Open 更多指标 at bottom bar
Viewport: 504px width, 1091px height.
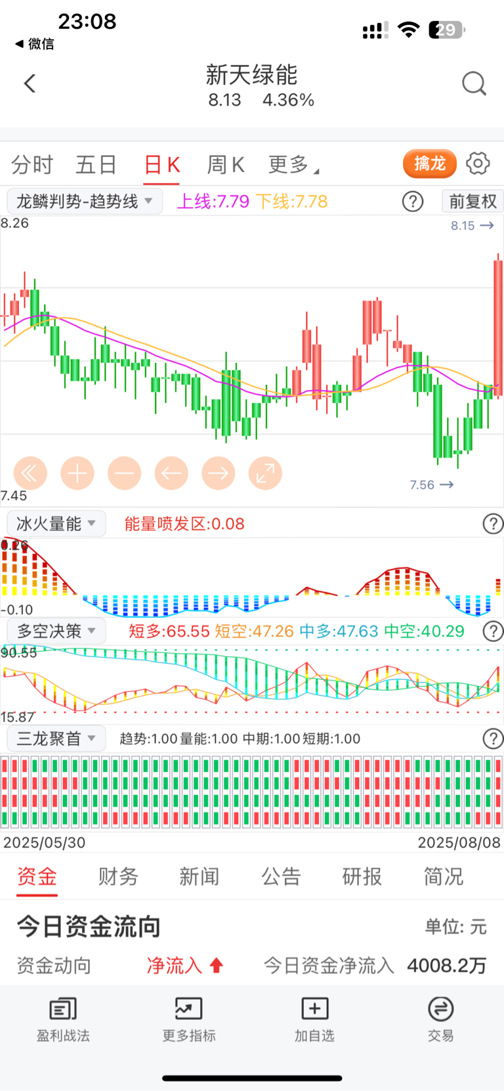pos(189,1019)
